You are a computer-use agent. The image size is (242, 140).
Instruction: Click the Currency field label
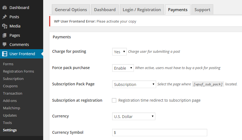61,116
